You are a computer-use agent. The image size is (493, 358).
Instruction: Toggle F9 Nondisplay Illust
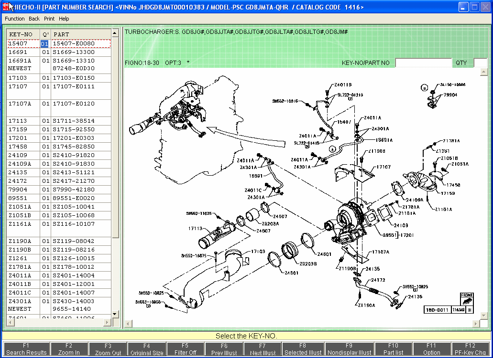pyautogui.click(x=349, y=349)
